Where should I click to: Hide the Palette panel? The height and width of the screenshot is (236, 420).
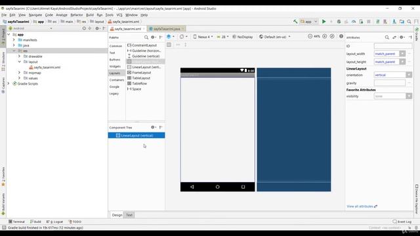[x=161, y=37]
